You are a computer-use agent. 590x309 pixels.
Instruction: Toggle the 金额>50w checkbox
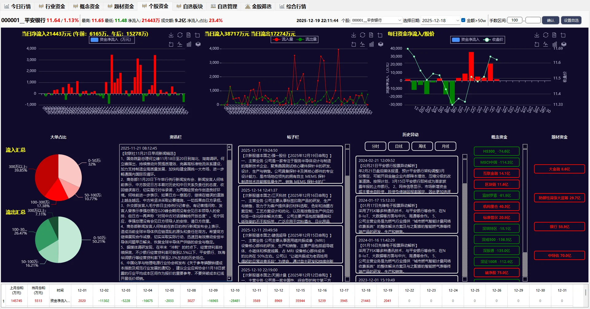click(x=463, y=20)
